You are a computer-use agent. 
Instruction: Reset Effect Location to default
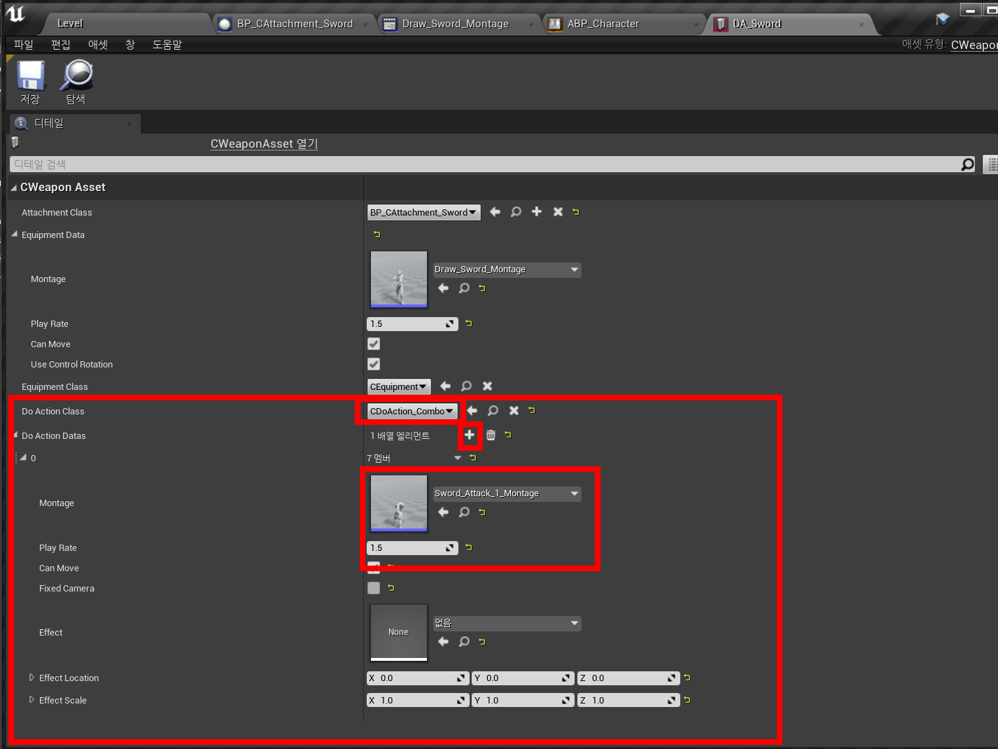(x=687, y=678)
